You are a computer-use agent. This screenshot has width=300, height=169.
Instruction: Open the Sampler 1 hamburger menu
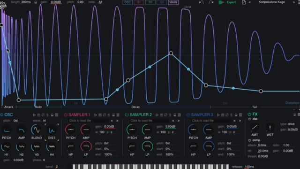tap(118, 115)
